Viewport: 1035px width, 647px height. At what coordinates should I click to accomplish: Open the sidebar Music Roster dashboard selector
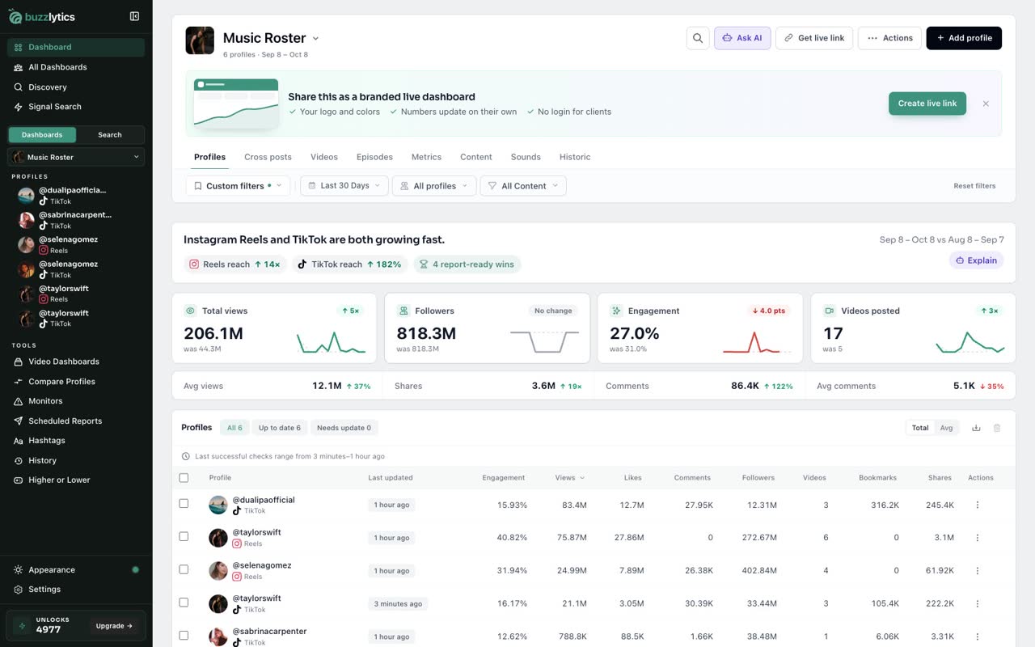[x=76, y=157]
